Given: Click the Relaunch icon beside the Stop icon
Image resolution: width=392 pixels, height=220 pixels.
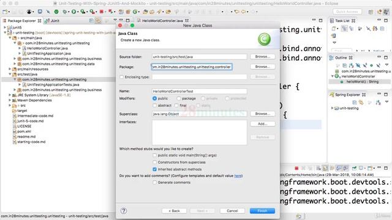Looking at the screenshot, I should pos(110,12).
